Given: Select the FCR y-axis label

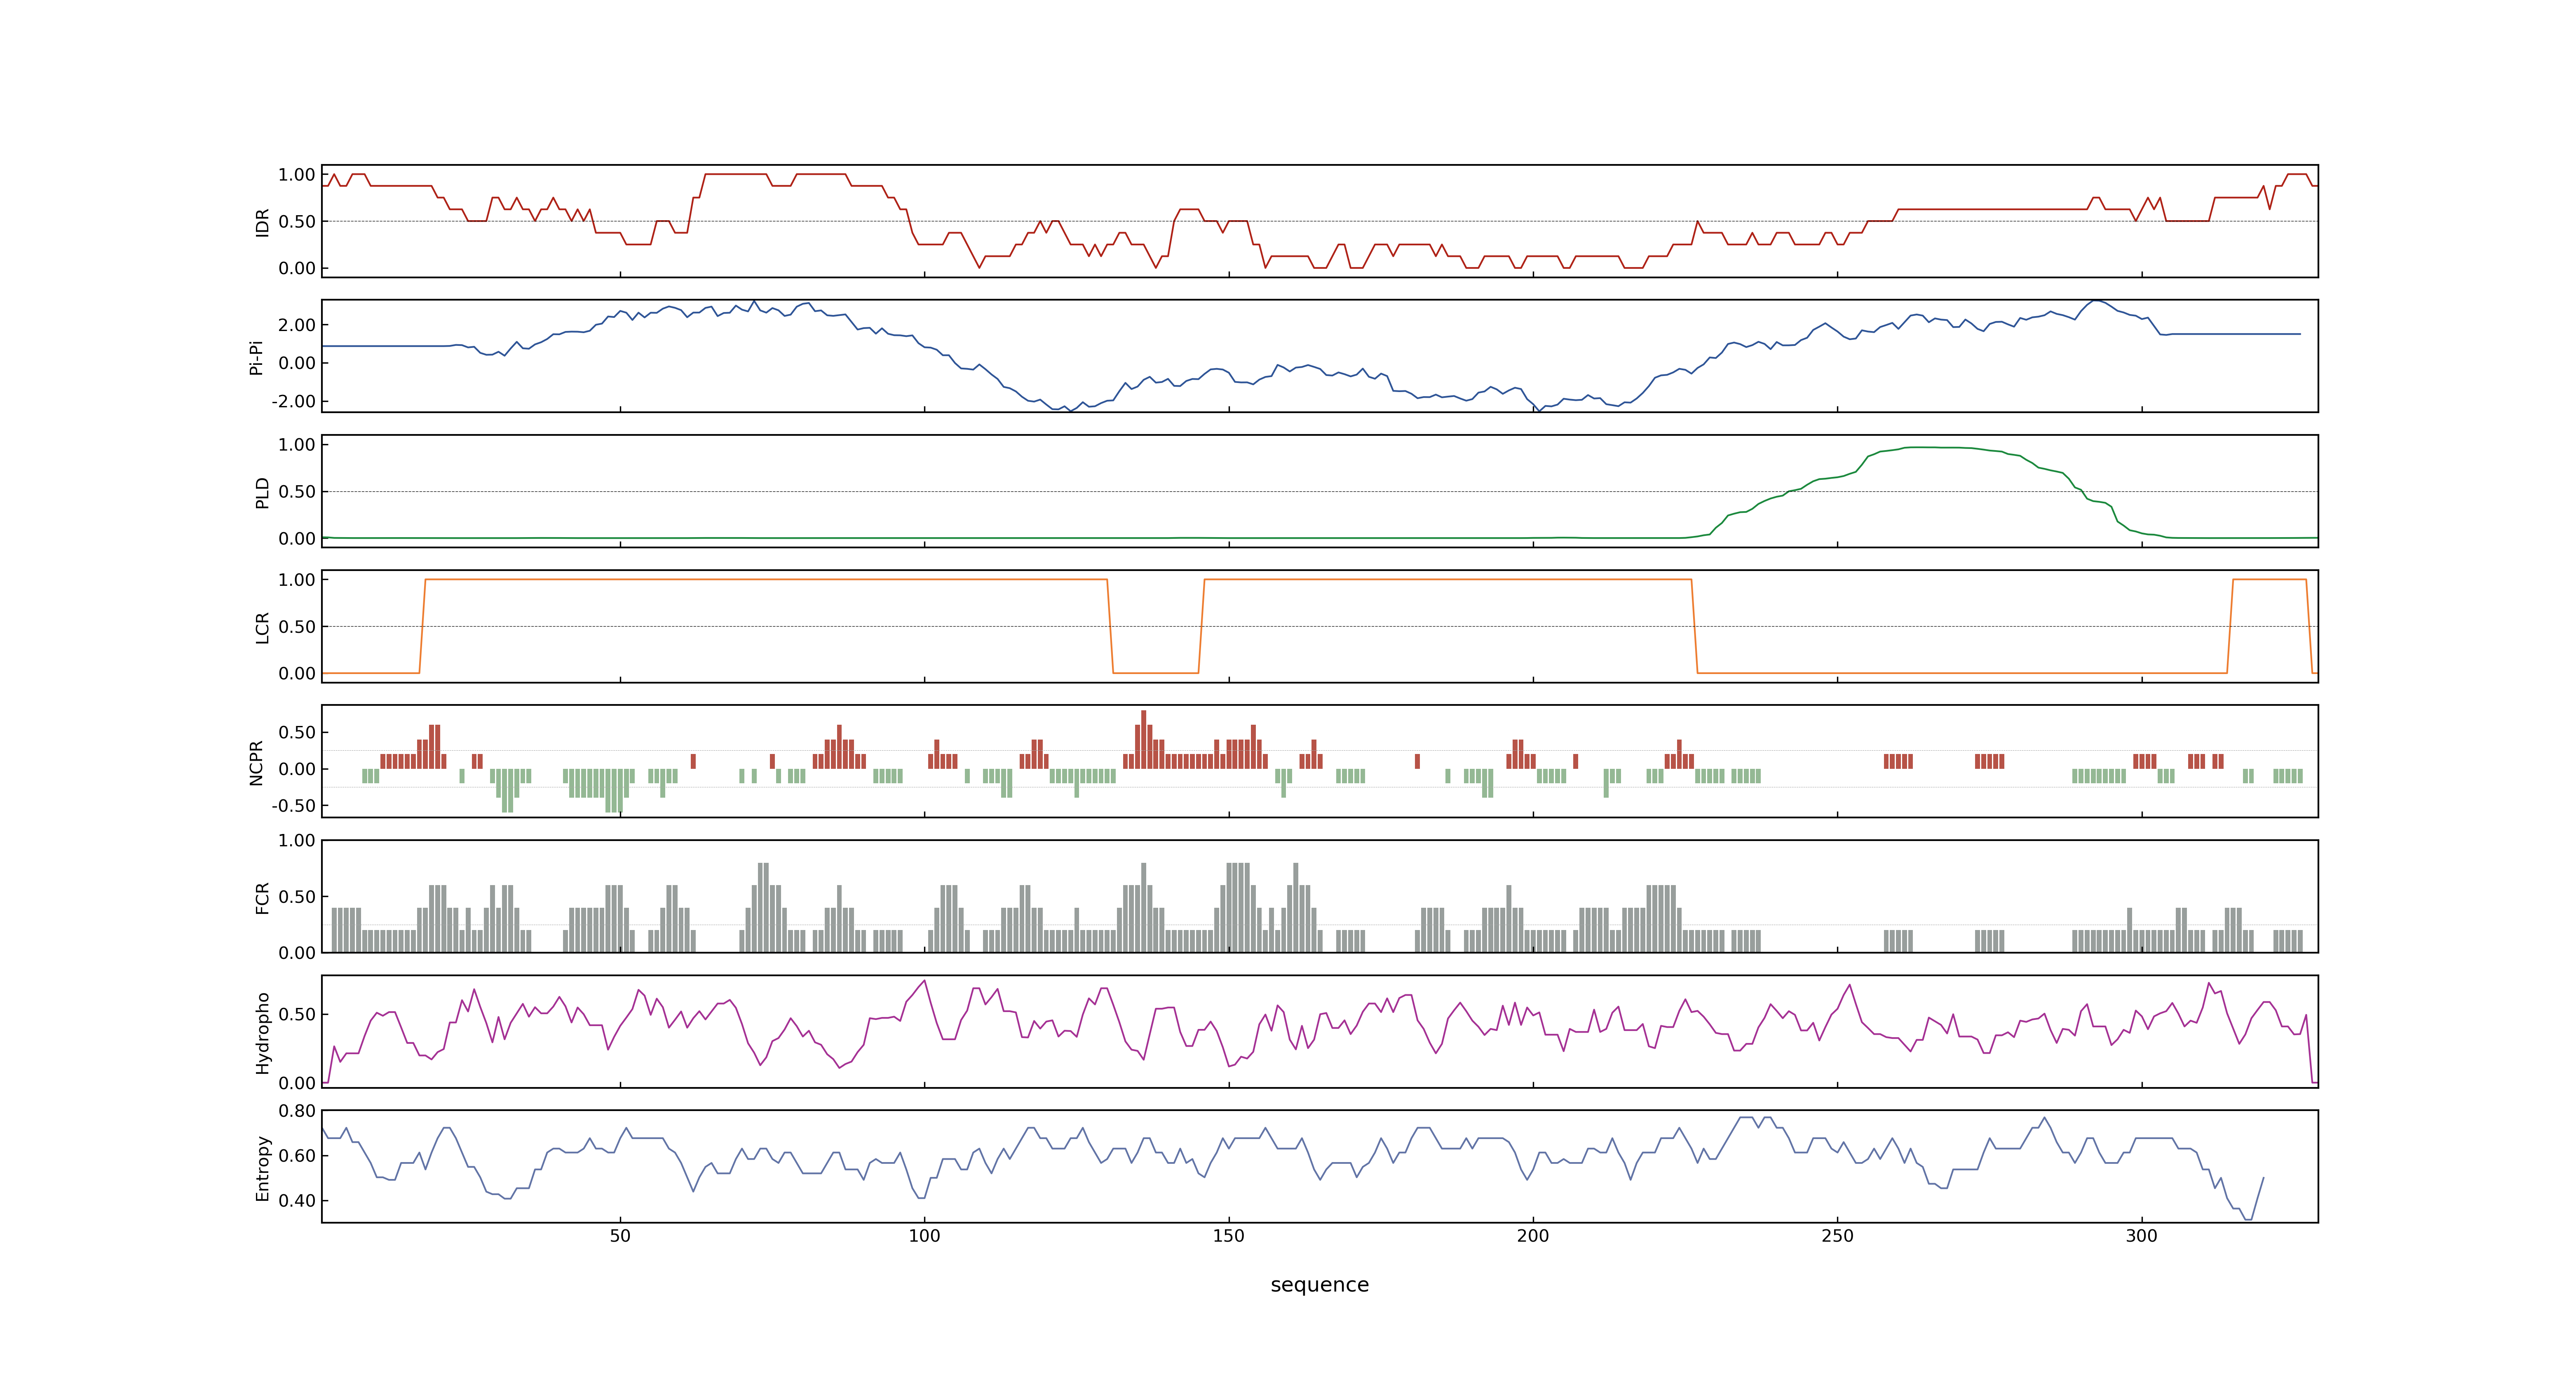Looking at the screenshot, I should 262,897.
